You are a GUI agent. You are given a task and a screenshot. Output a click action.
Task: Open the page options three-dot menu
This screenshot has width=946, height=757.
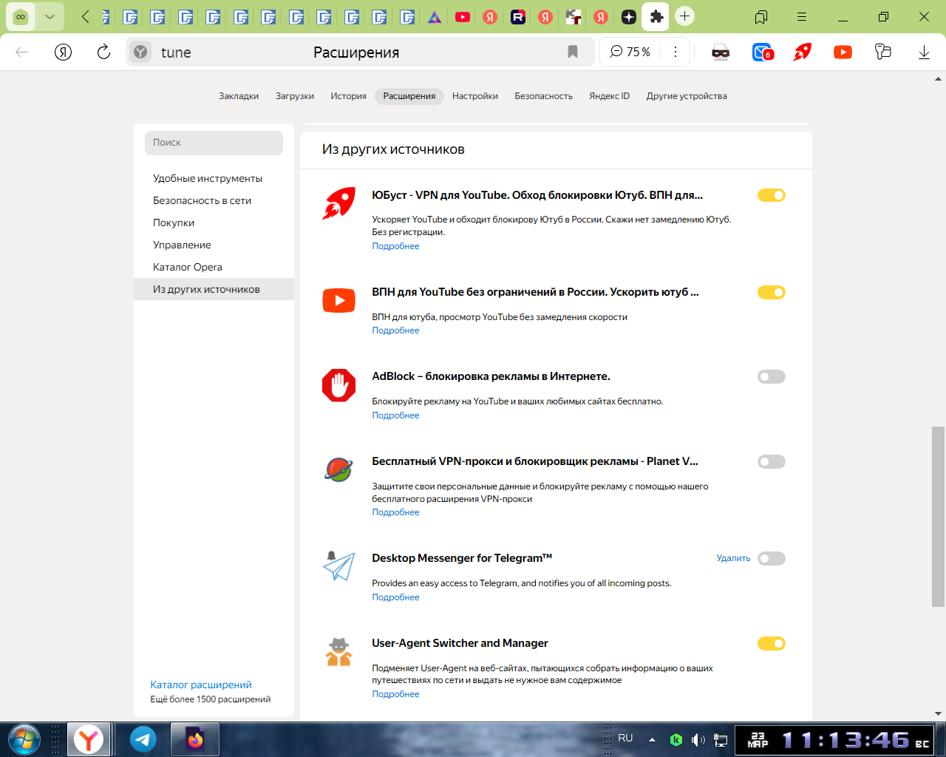(675, 52)
